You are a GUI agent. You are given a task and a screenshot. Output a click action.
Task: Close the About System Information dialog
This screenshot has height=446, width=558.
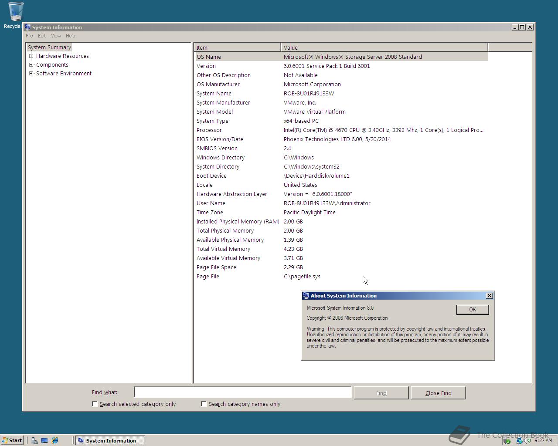(x=490, y=295)
